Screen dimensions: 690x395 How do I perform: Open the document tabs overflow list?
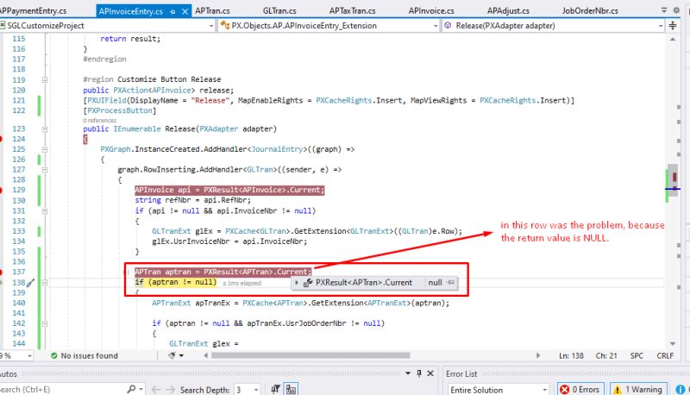664,10
